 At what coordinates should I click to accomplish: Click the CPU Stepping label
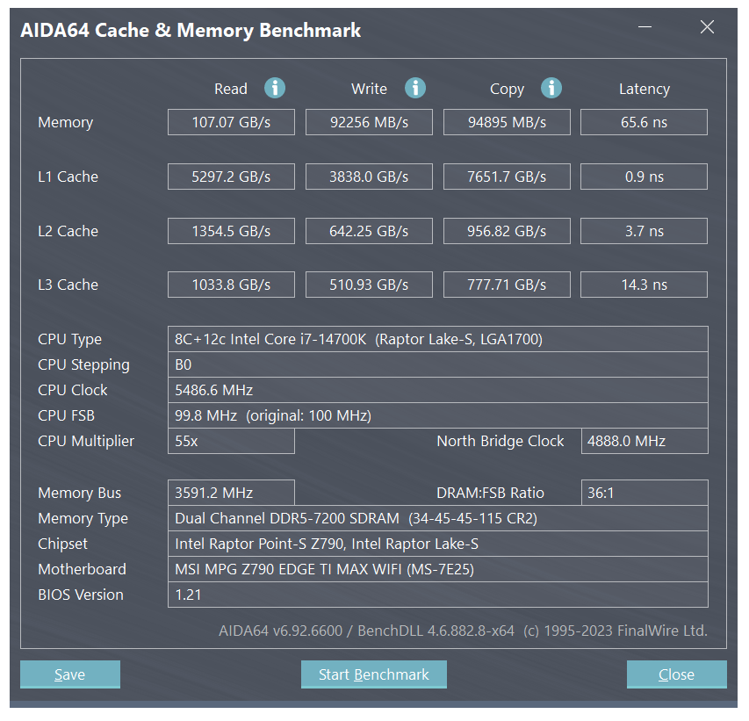(83, 365)
